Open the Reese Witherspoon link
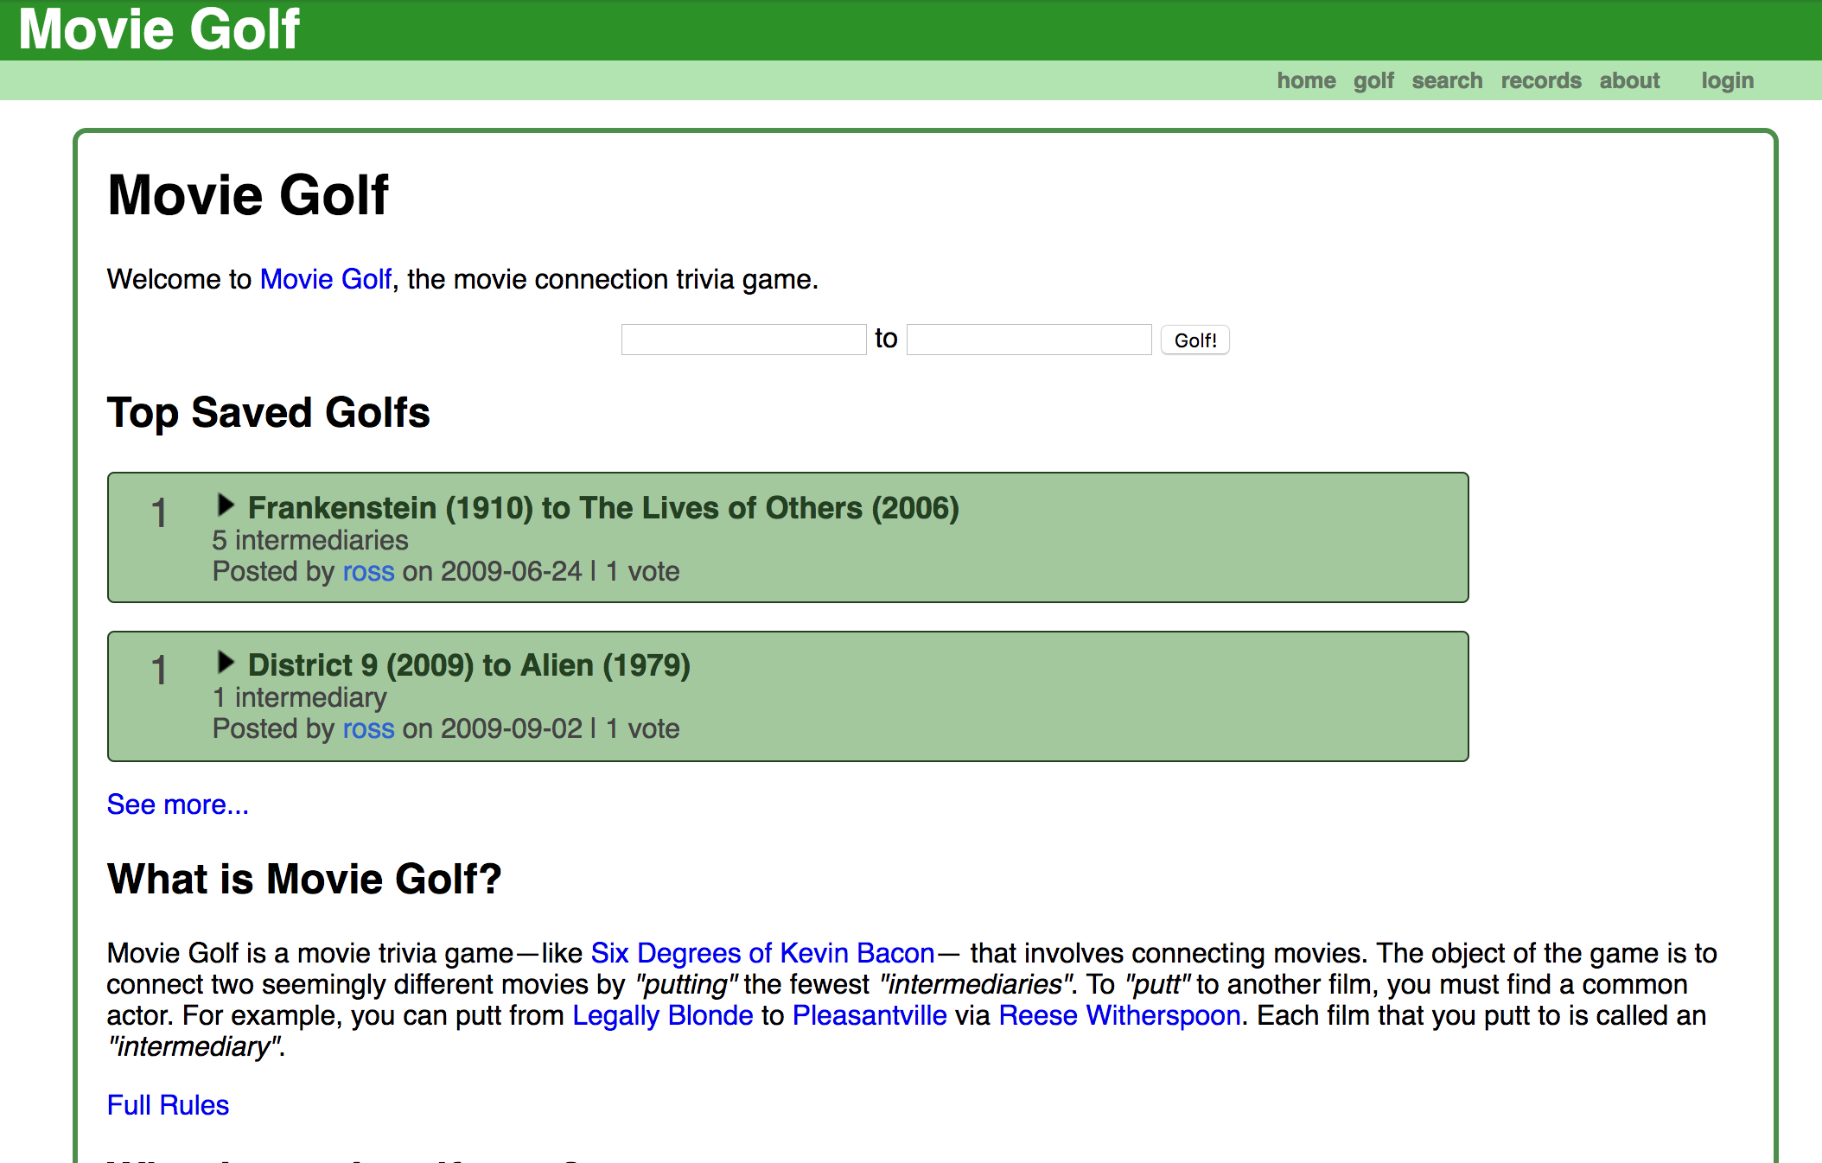Image resolution: width=1822 pixels, height=1163 pixels. point(1120,1015)
